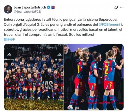Click the adidas logo above the Iberdrola text
Image resolution: width=127 pixels, height=111 pixels.
pos(9,54)
